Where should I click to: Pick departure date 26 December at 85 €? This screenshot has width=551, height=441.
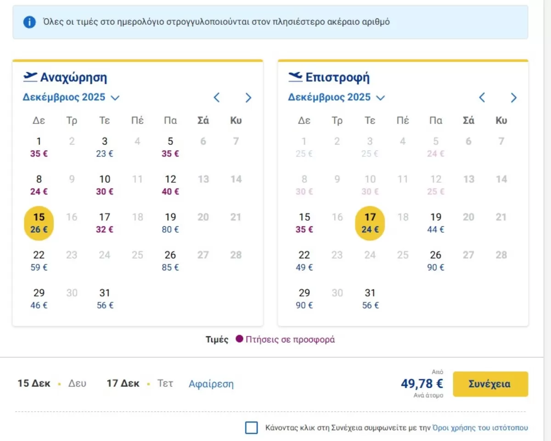[170, 261]
